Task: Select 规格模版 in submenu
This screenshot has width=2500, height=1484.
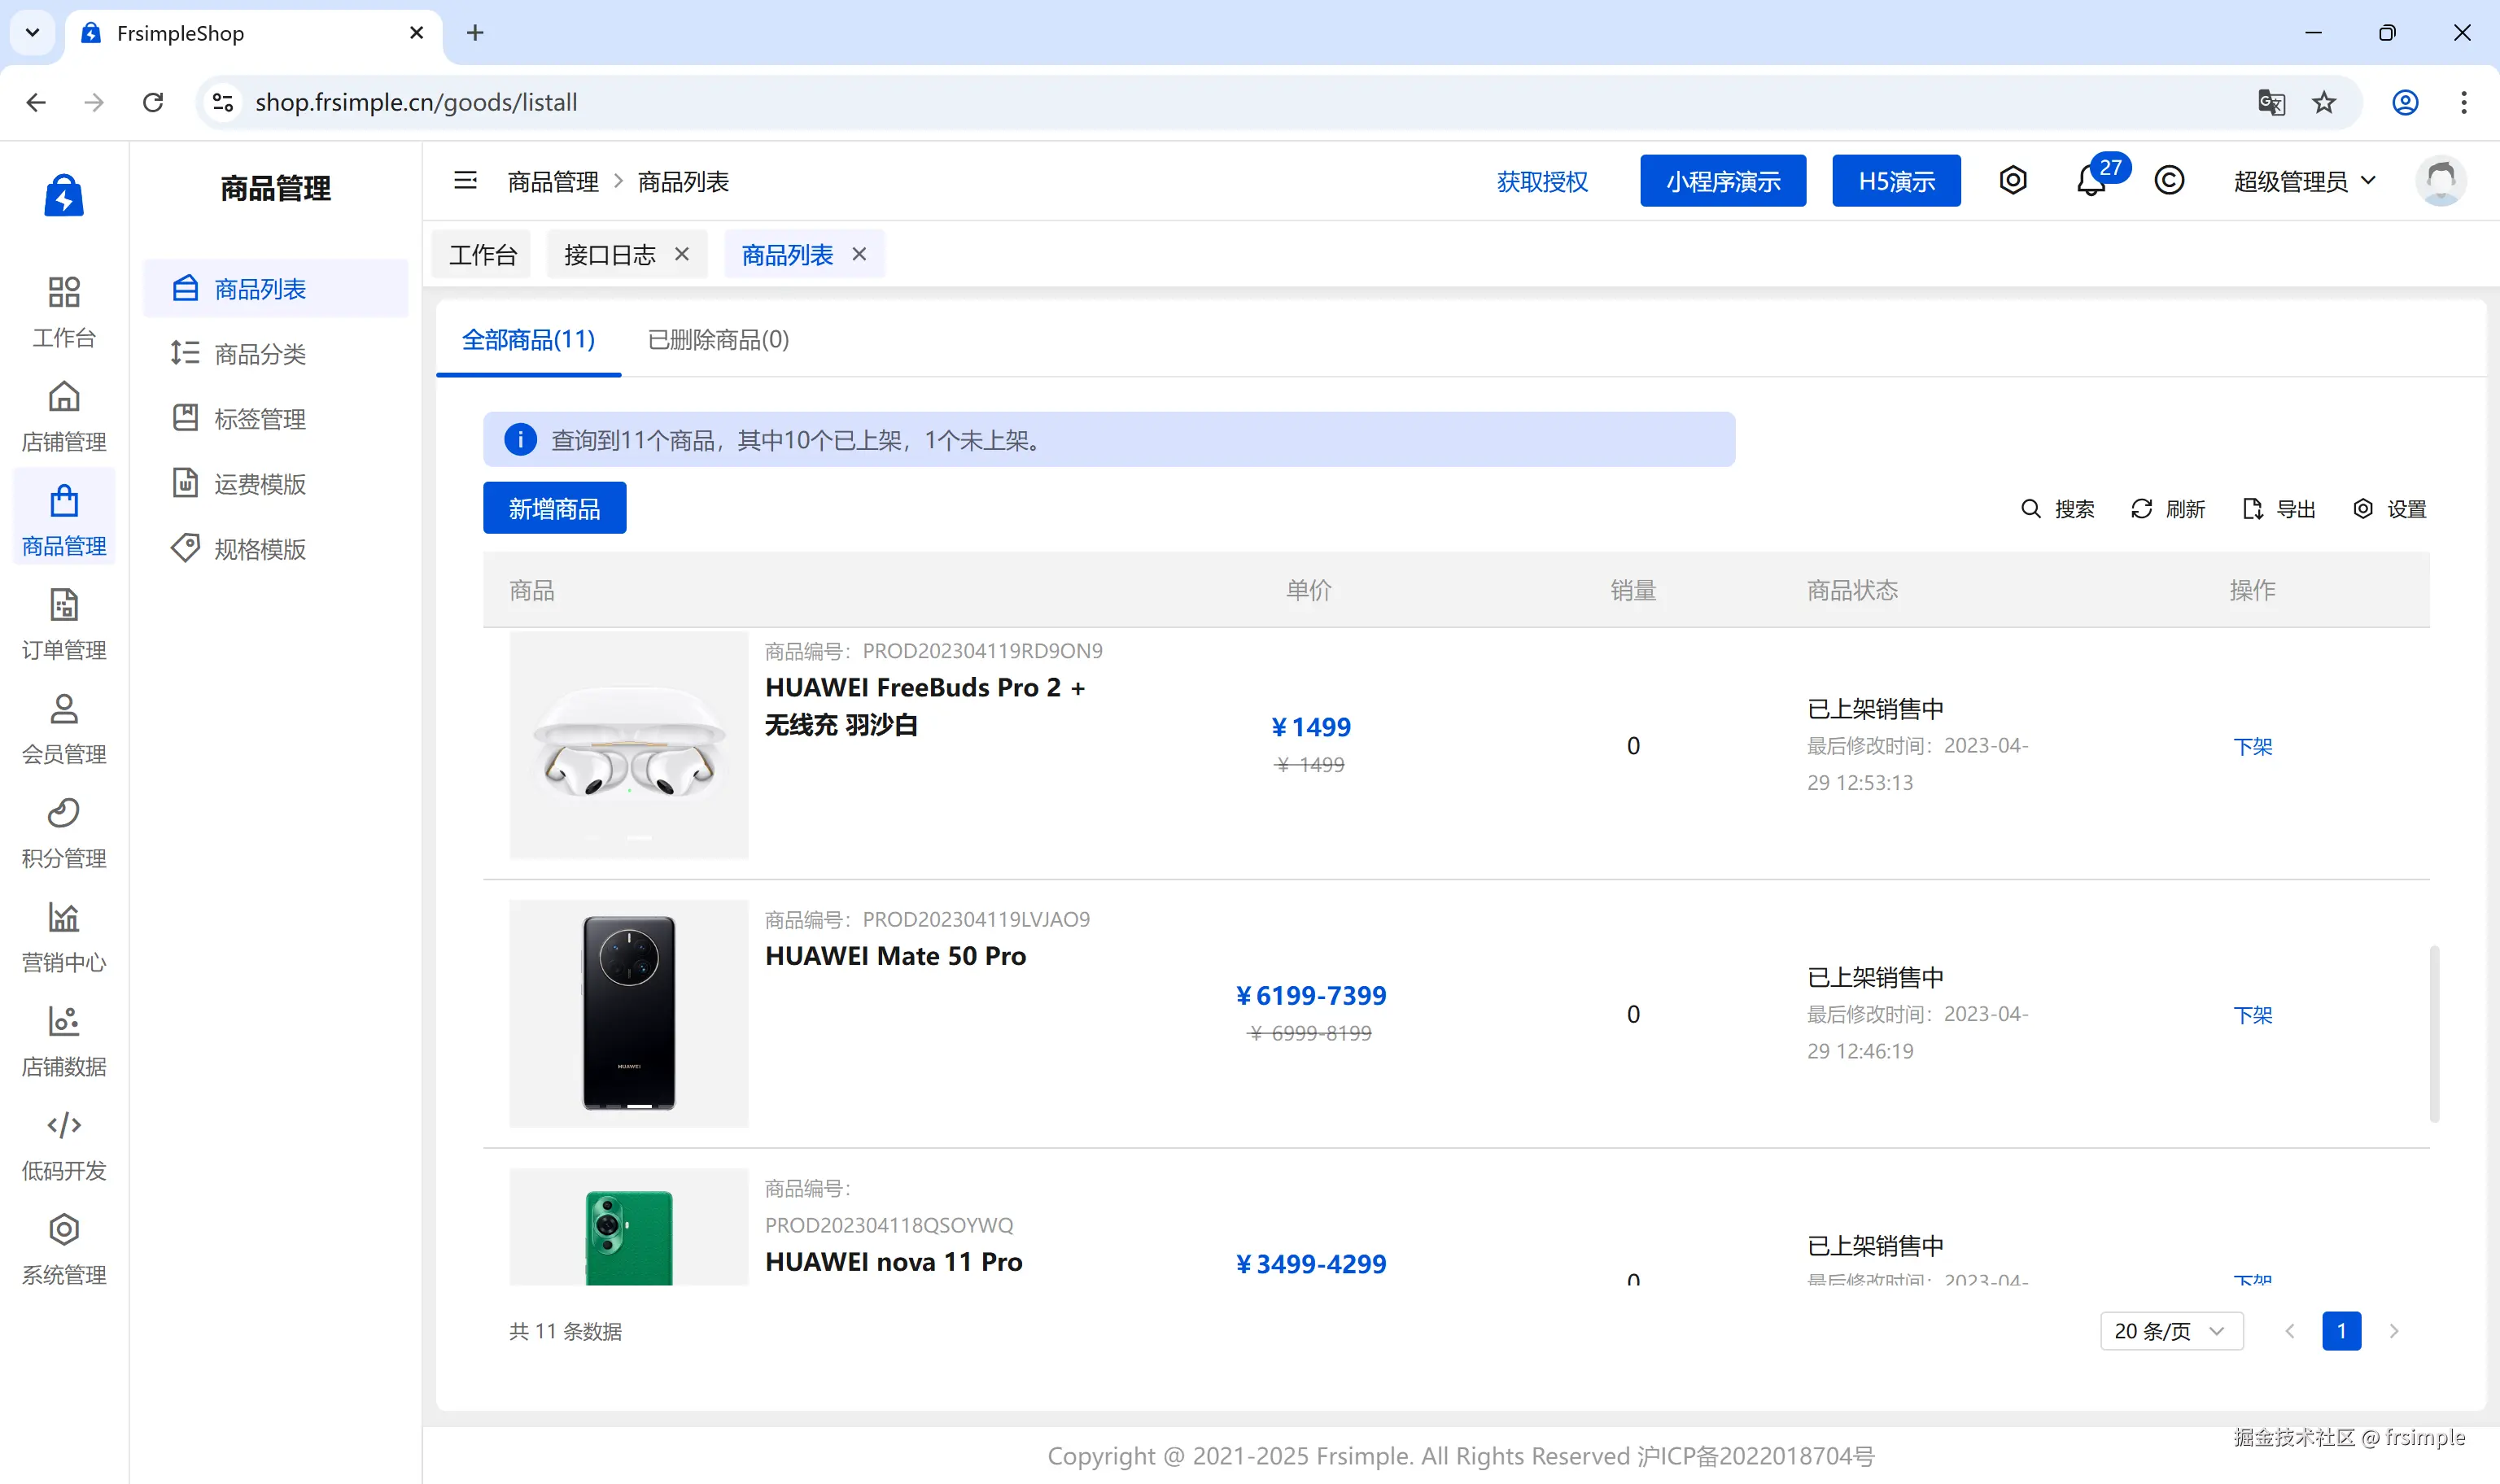Action: click(276, 549)
